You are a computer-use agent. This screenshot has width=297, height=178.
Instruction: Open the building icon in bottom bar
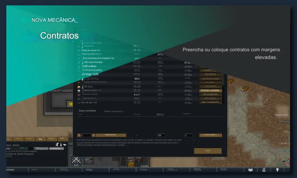tap(264, 170)
